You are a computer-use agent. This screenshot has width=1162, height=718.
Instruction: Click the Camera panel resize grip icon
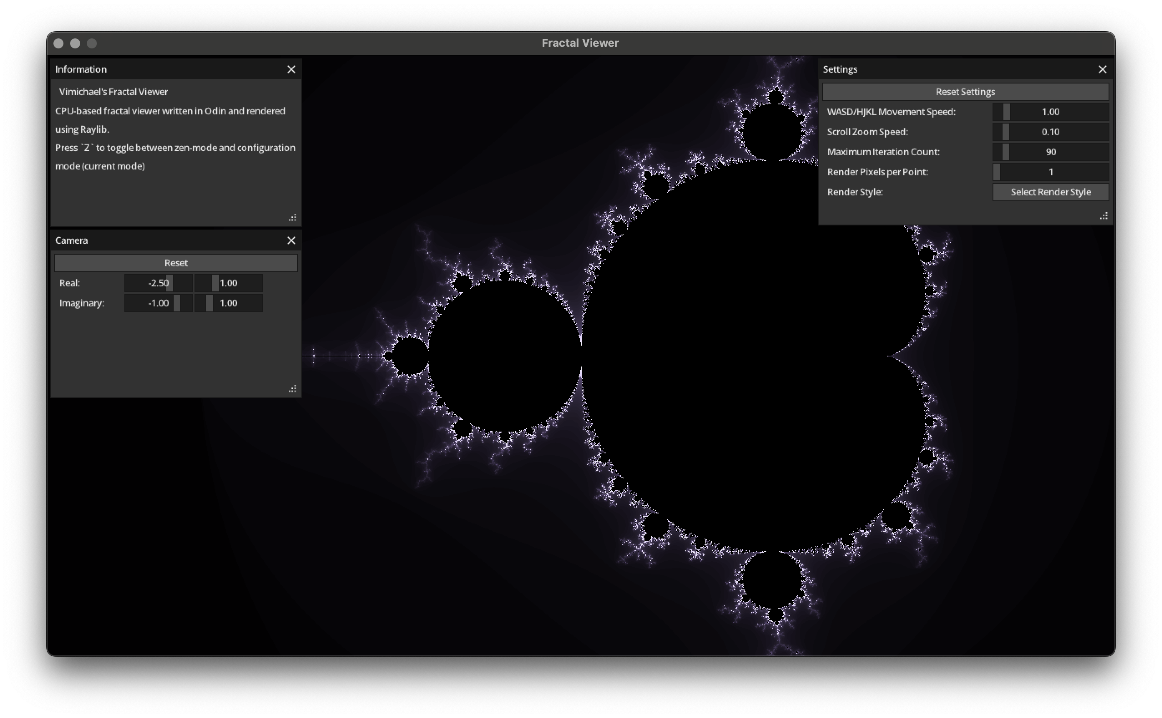[293, 389]
